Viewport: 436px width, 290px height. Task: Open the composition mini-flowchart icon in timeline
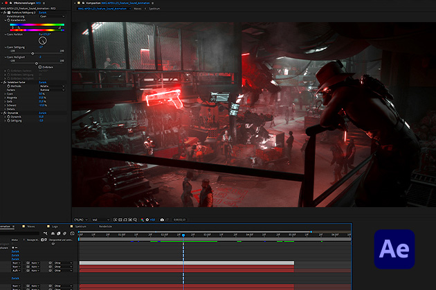click(45, 233)
